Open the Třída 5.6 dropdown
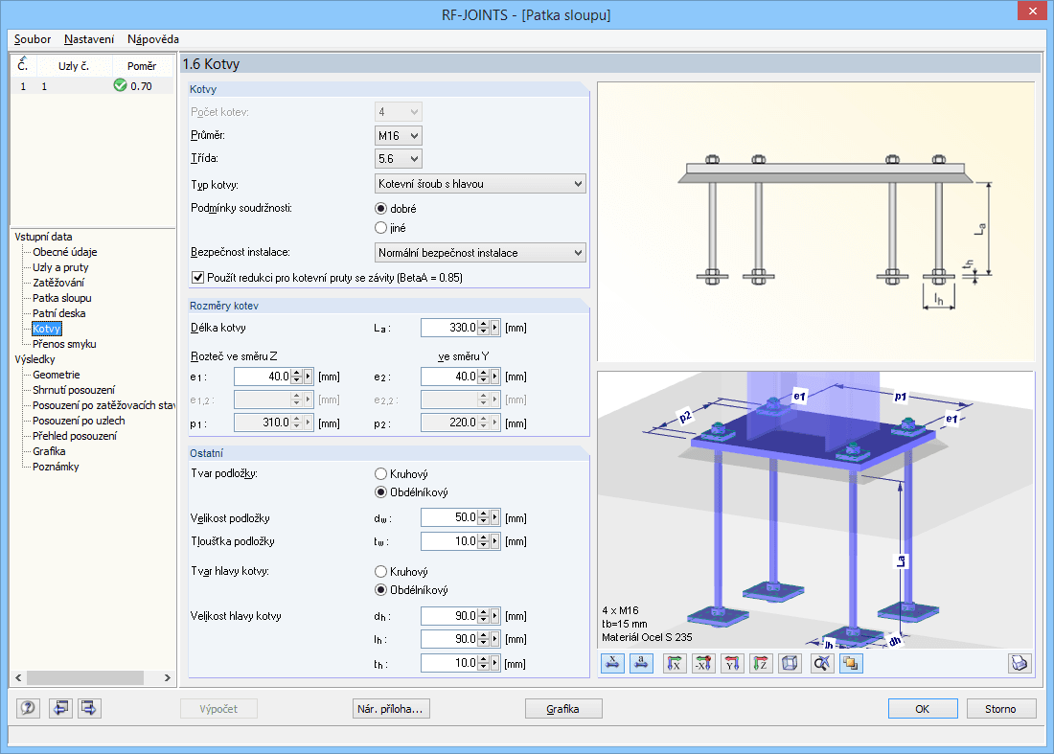 [x=399, y=159]
